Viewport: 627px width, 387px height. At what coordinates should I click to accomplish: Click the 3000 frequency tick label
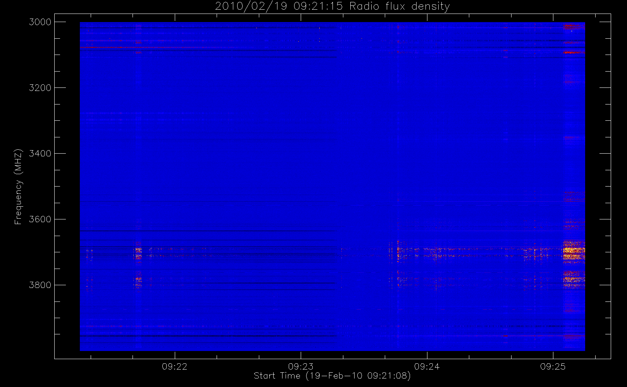tap(40, 22)
